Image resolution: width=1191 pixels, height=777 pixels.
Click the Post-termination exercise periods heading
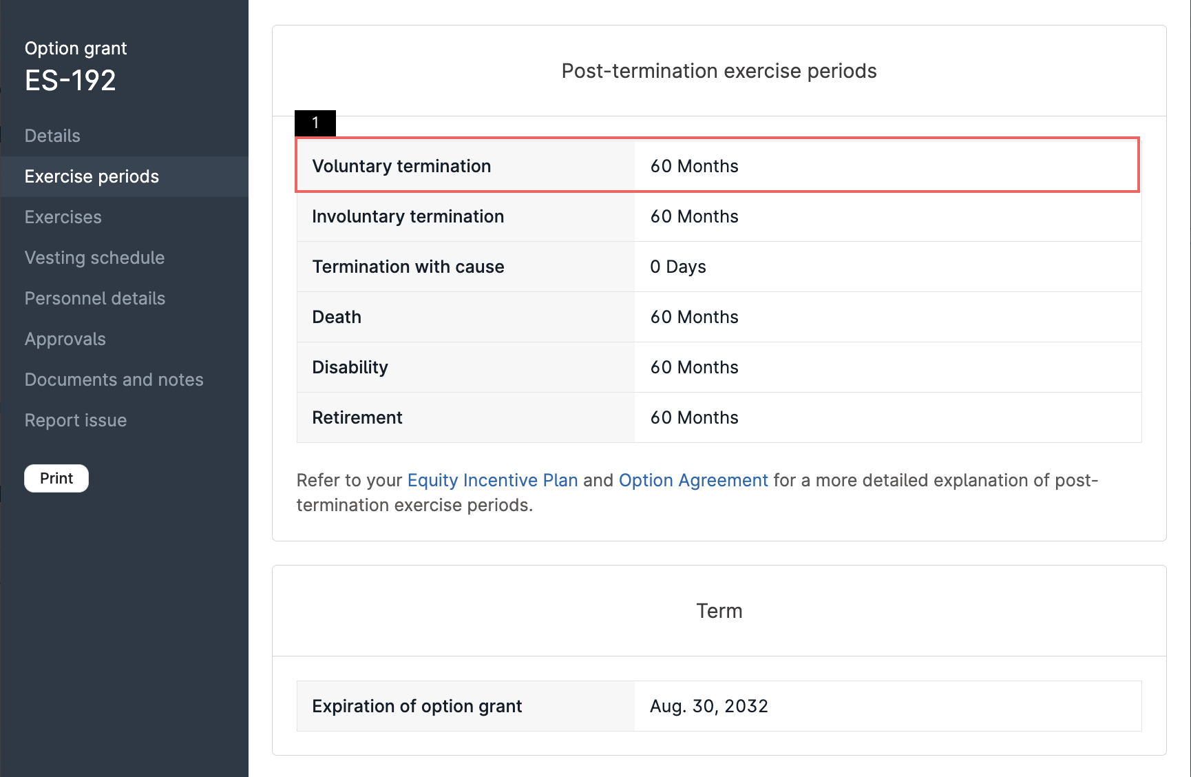pyautogui.click(x=719, y=71)
